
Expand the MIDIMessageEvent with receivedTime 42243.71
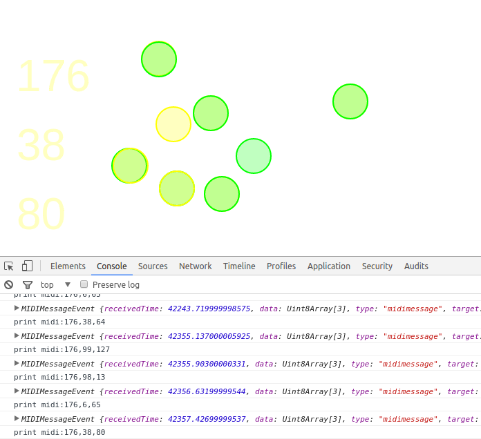17,308
